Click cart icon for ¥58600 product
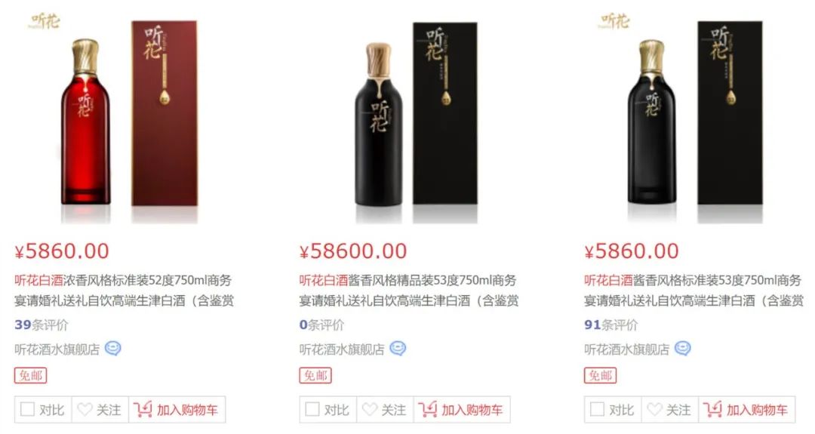The width and height of the screenshot is (815, 434). pos(427,410)
